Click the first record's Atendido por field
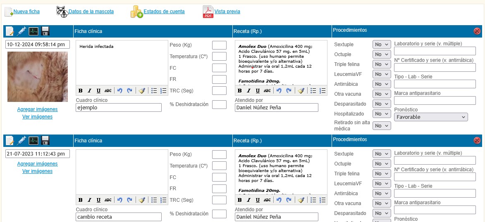 click(x=277, y=107)
